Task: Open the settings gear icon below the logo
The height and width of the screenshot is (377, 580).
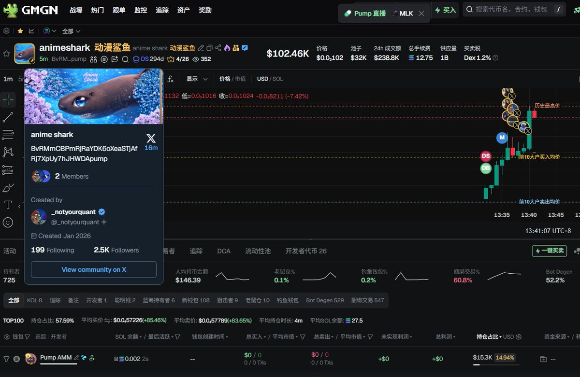Action: tap(6, 31)
